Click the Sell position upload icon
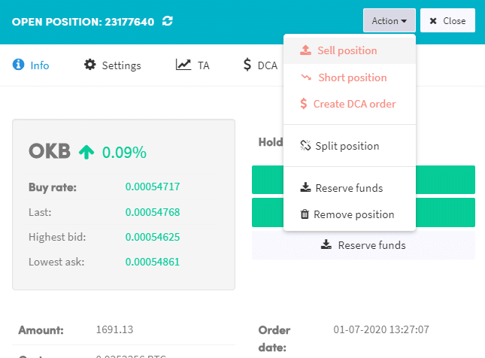 coord(305,50)
